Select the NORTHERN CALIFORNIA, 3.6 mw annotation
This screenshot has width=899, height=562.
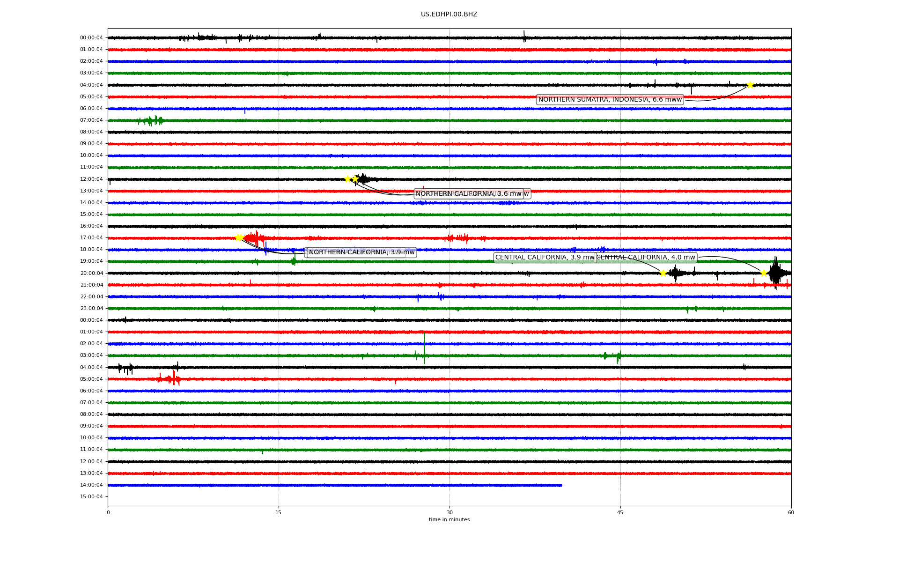pyautogui.click(x=468, y=193)
